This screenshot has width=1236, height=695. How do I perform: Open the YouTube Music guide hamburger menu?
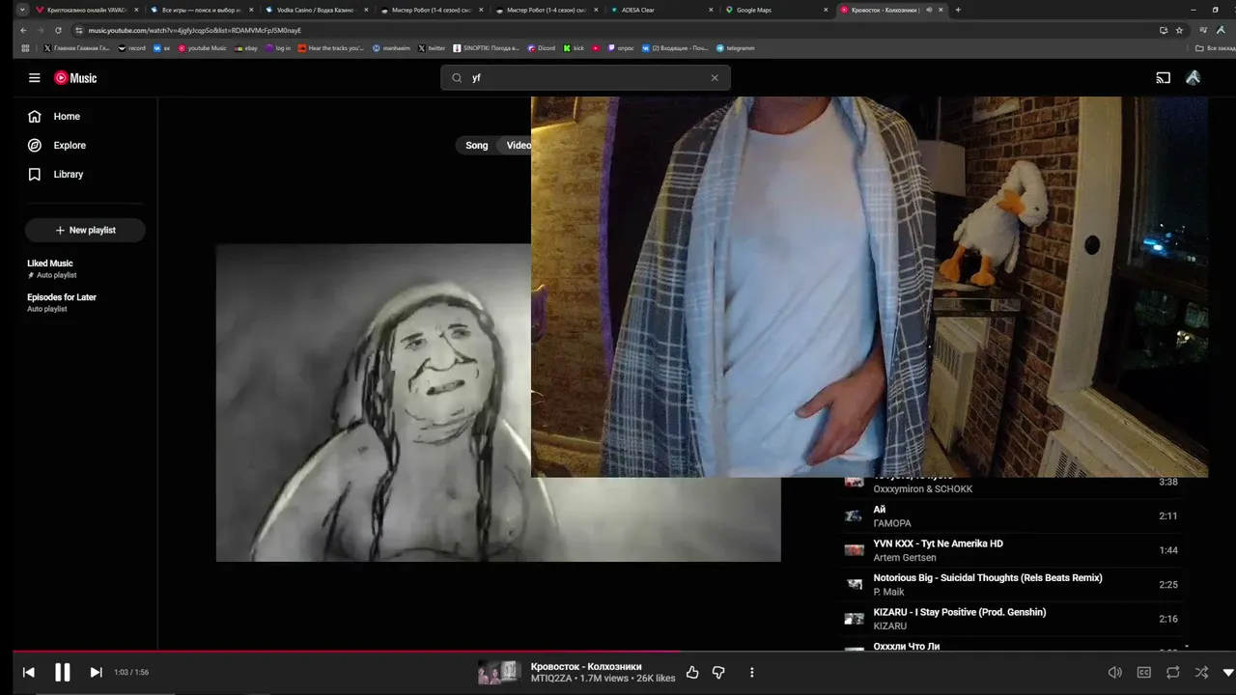tap(35, 78)
